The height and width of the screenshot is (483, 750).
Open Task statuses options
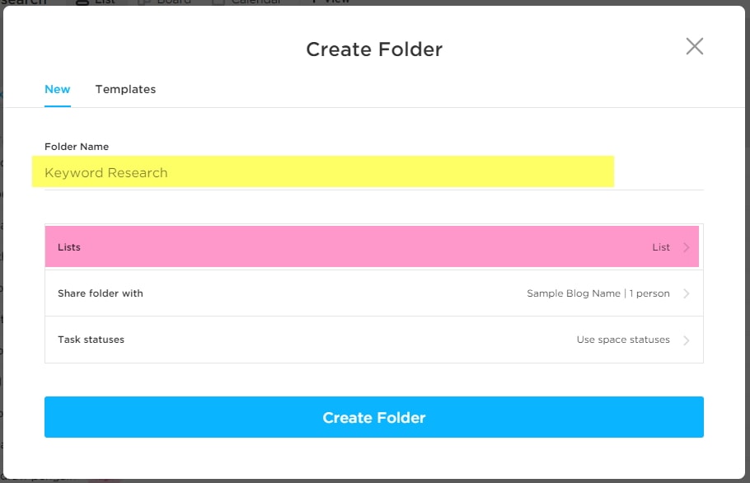click(373, 340)
